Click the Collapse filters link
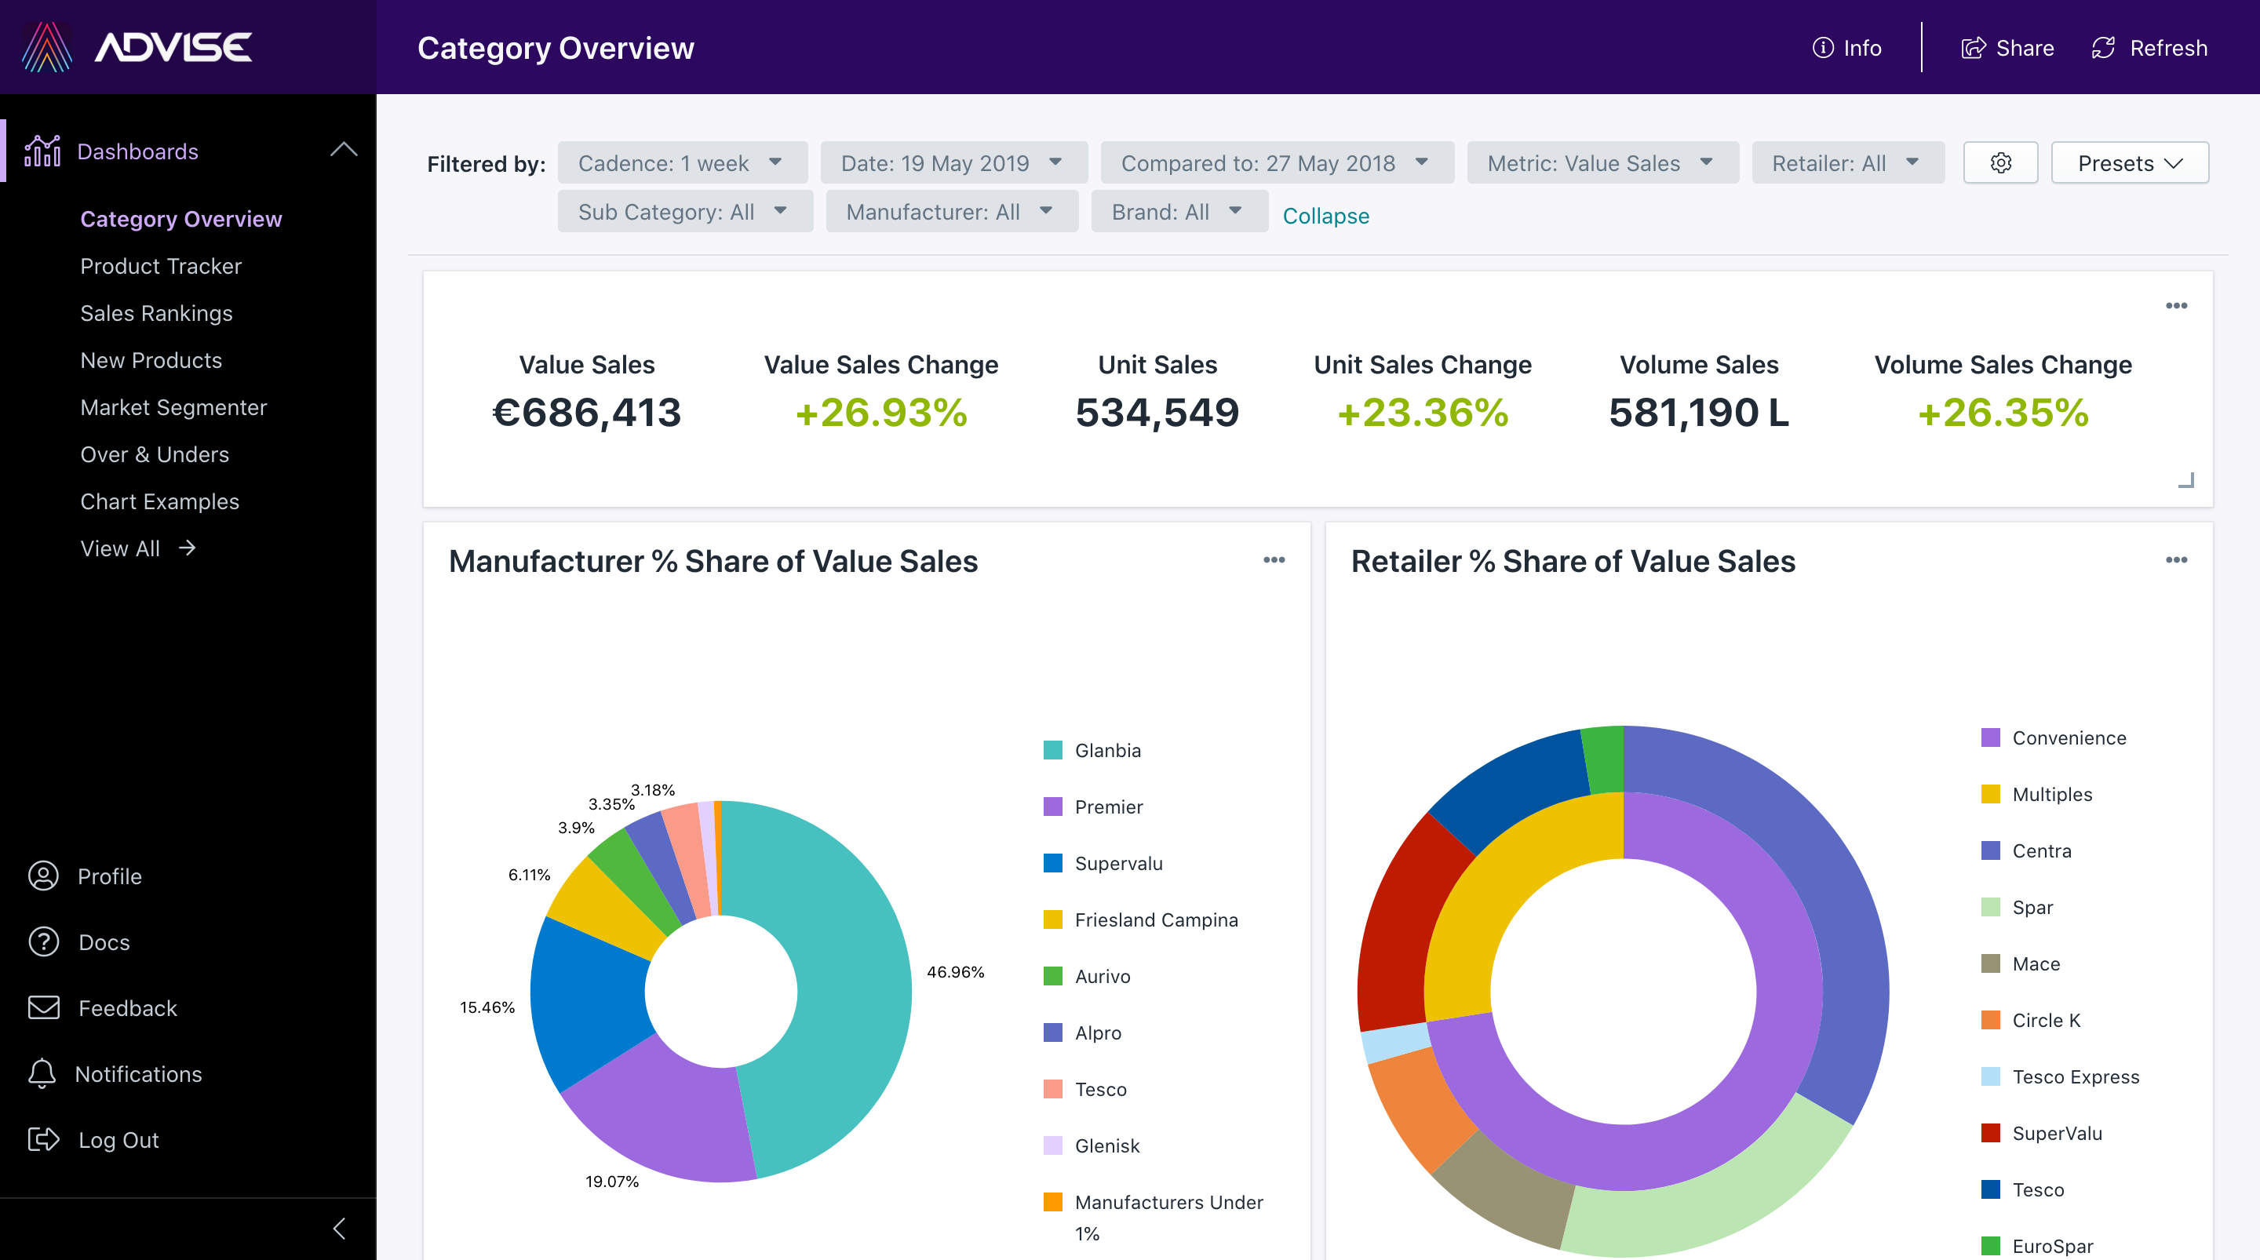 tap(1325, 216)
